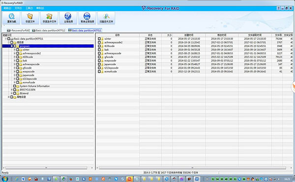Check the gfscode checkbox in right list
The image size is (295, 182).
coord(99,57)
